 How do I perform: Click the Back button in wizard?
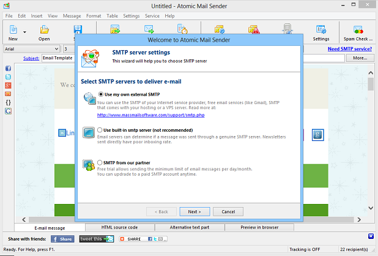click(161, 212)
